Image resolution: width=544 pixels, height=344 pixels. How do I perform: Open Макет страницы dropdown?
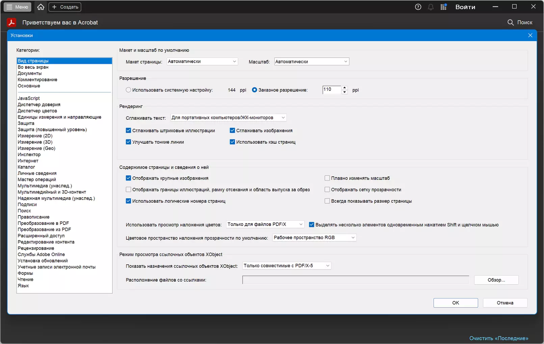click(x=202, y=61)
